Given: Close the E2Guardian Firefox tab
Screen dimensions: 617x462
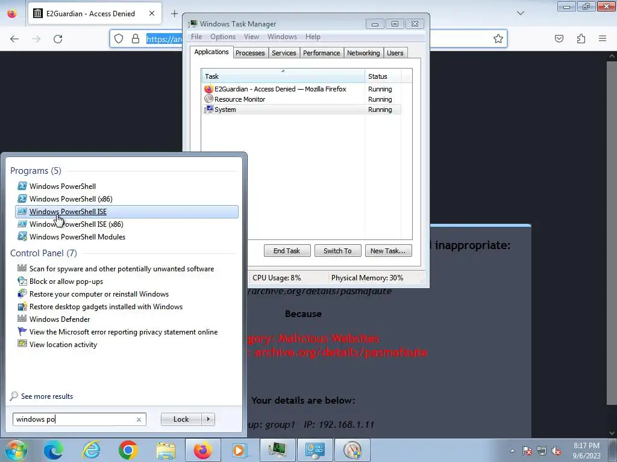Looking at the screenshot, I should point(151,14).
